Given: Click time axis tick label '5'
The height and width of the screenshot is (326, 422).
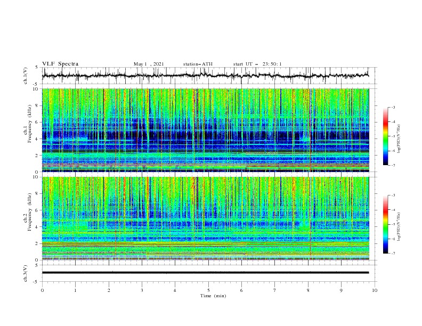Looking at the screenshot, I should [x=208, y=290].
